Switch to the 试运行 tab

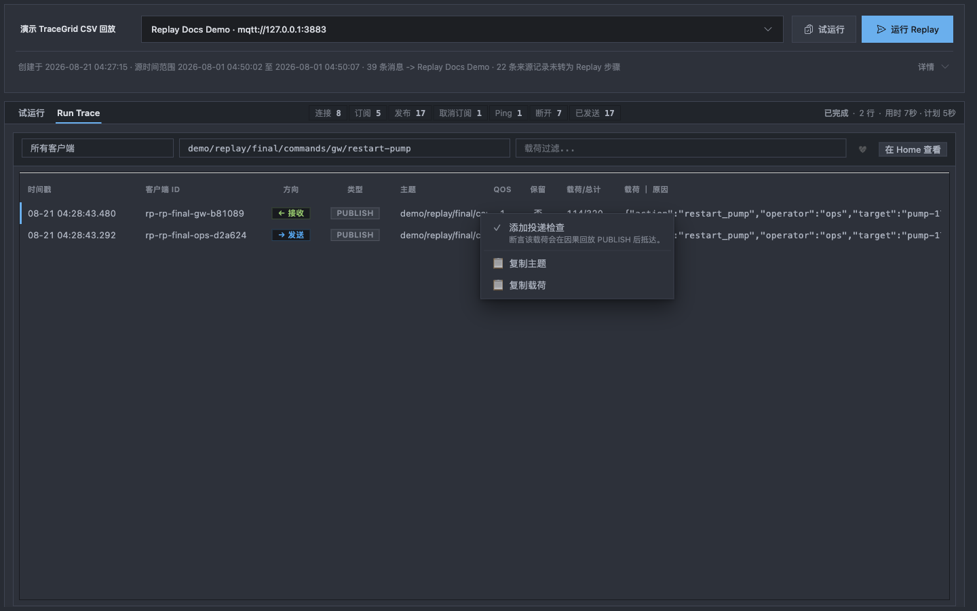[x=31, y=113]
